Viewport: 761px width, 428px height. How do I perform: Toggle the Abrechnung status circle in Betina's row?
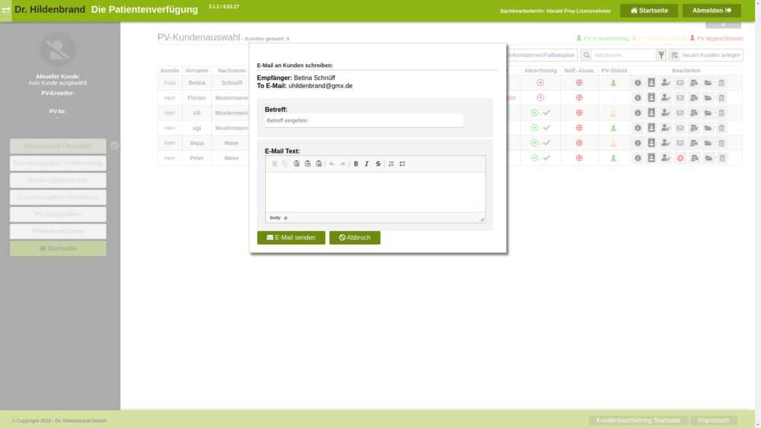[x=540, y=83]
